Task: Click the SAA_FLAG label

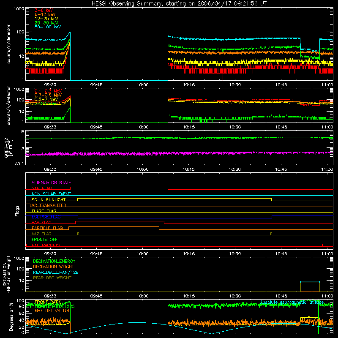Action: pyautogui.click(x=41, y=223)
